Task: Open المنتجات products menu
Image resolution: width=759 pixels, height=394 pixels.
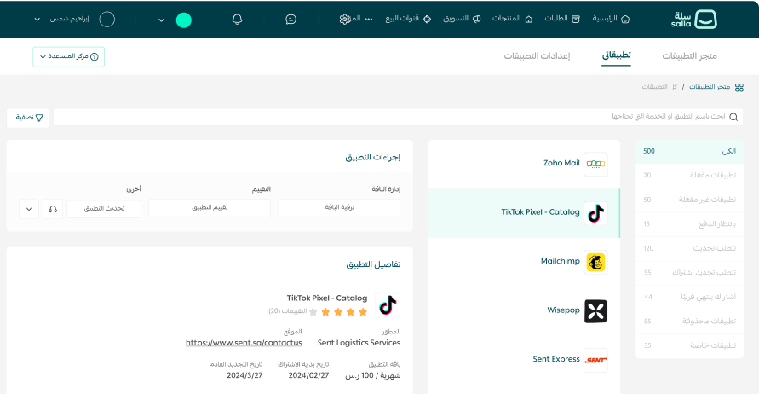Action: point(512,19)
